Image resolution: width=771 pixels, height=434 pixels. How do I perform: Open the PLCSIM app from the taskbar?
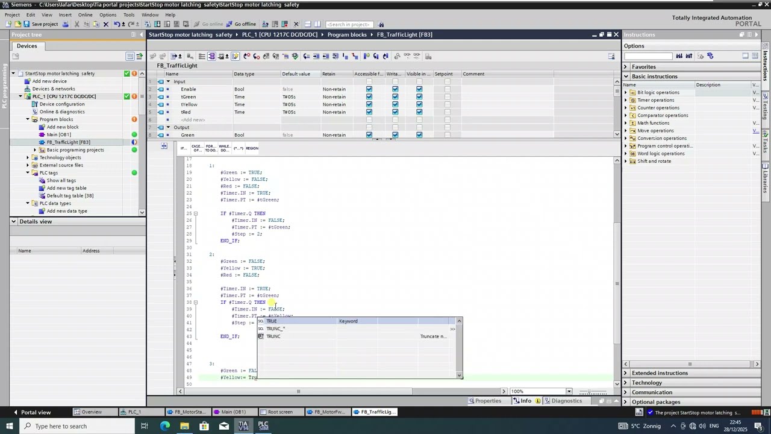tap(263, 426)
